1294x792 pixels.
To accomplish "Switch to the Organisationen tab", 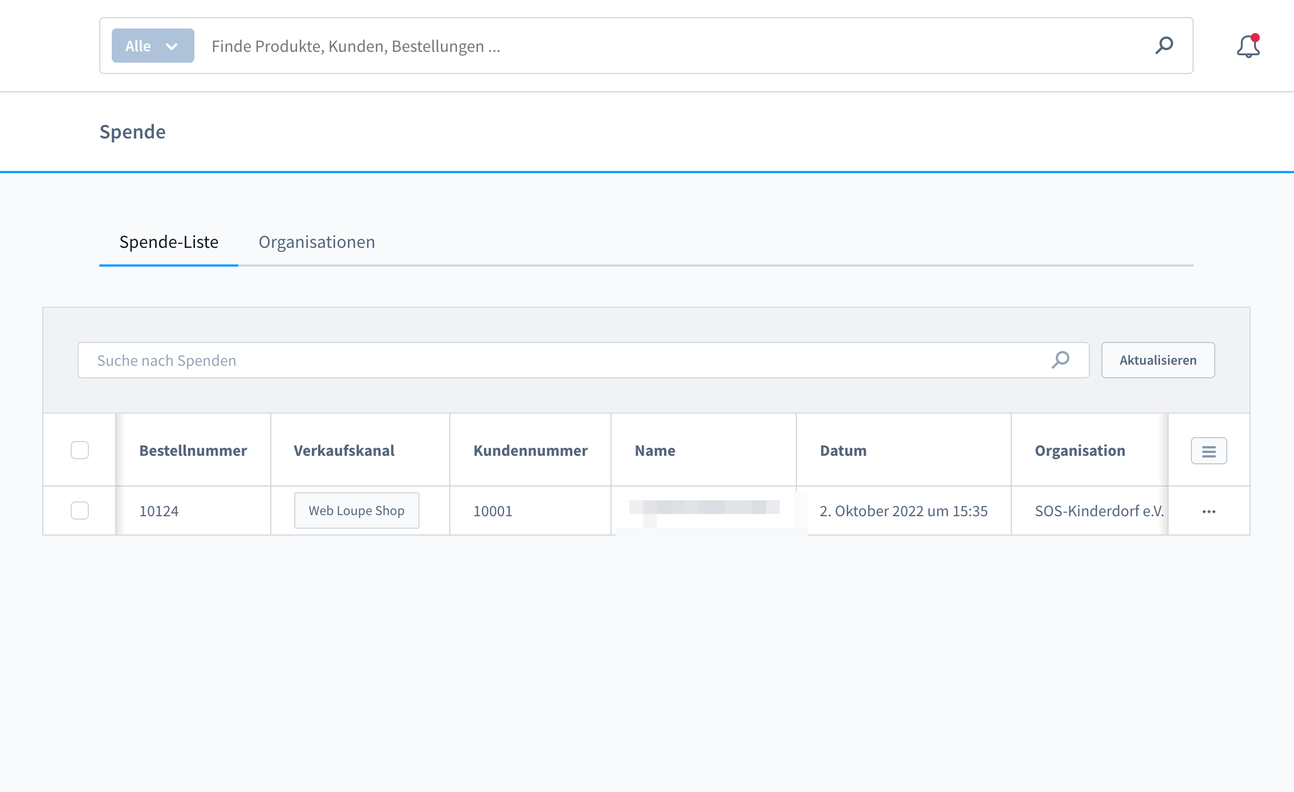I will tap(317, 242).
